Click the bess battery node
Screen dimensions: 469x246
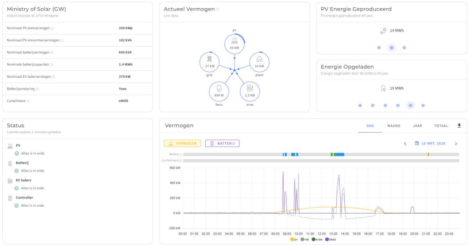point(219,91)
